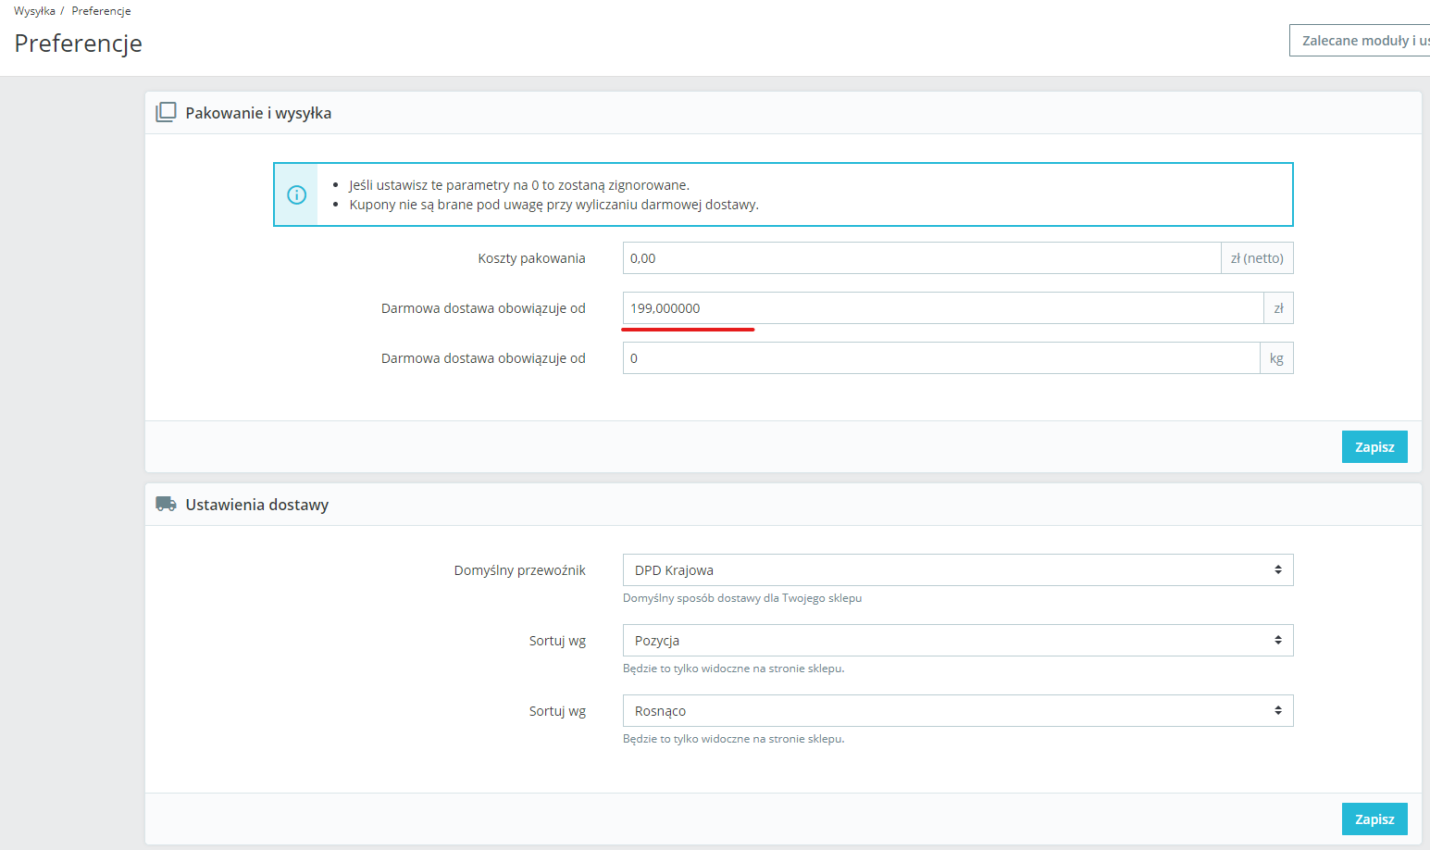Expand the Sortuj wg dropdown showing Pozycja
Viewport: 1430px width, 850px height.
[x=957, y=641]
